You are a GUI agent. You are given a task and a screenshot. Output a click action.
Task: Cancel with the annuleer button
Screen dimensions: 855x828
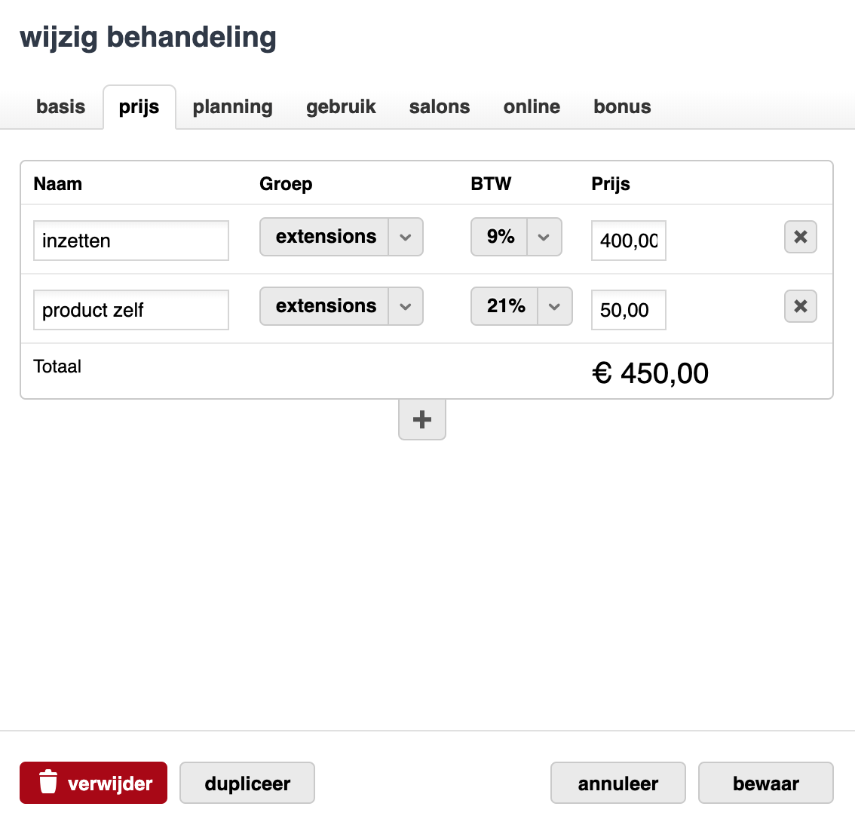617,783
